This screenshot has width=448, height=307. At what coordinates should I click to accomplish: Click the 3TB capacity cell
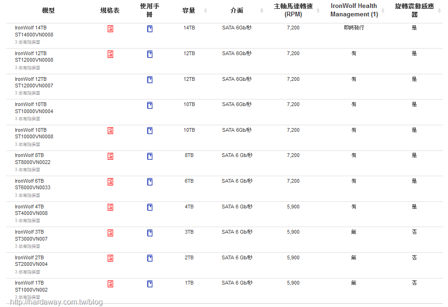point(189,232)
